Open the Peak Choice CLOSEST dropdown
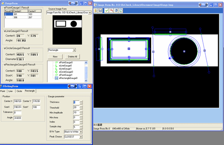This screenshot has width=224, height=145. point(81,137)
